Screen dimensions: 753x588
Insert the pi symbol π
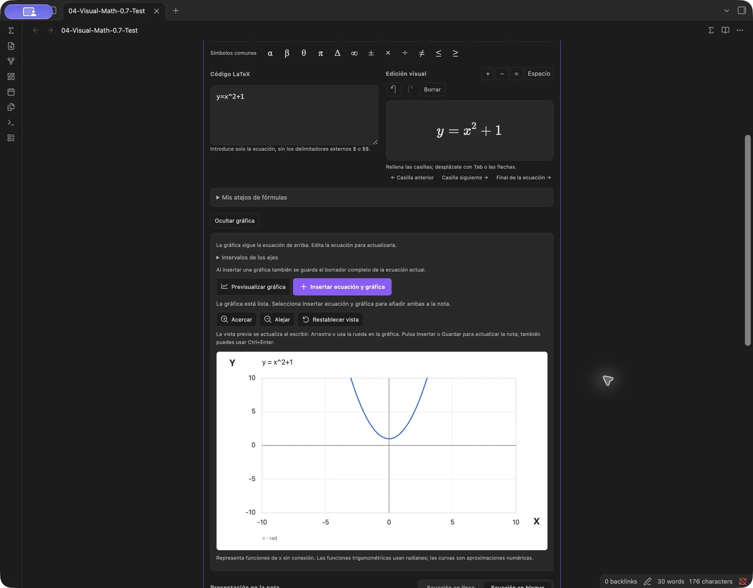click(x=321, y=53)
